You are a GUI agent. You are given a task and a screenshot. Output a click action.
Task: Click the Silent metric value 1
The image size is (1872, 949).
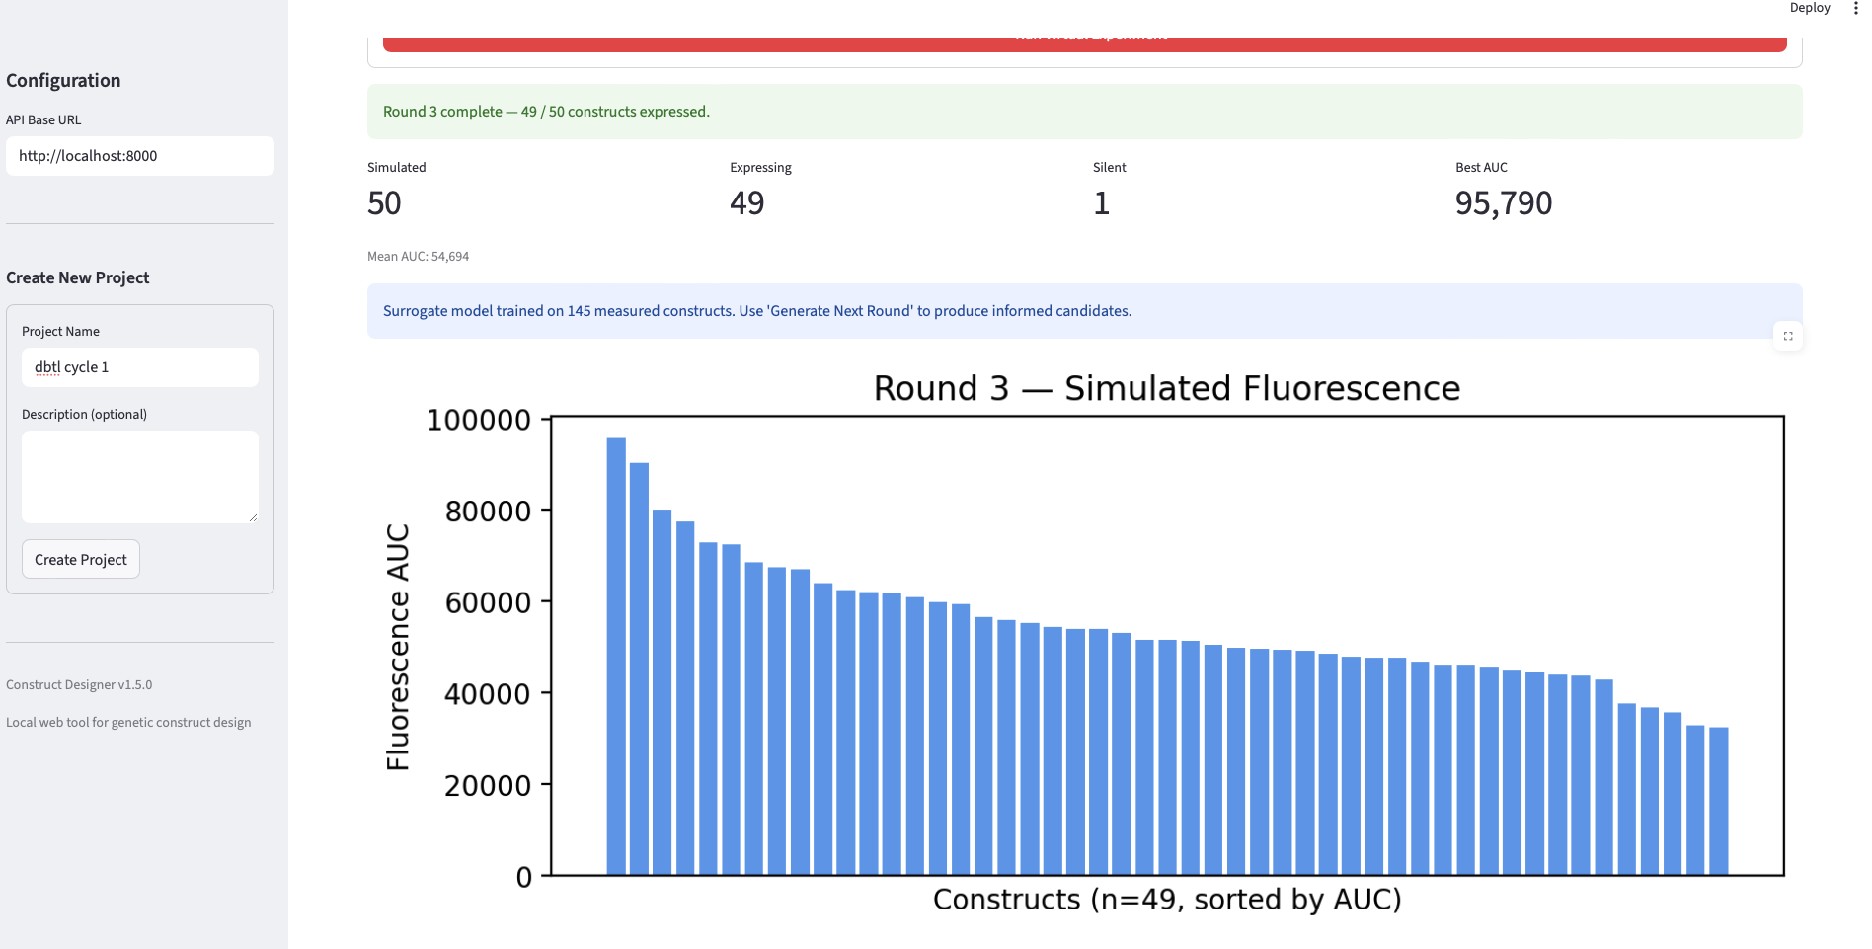pos(1102,203)
